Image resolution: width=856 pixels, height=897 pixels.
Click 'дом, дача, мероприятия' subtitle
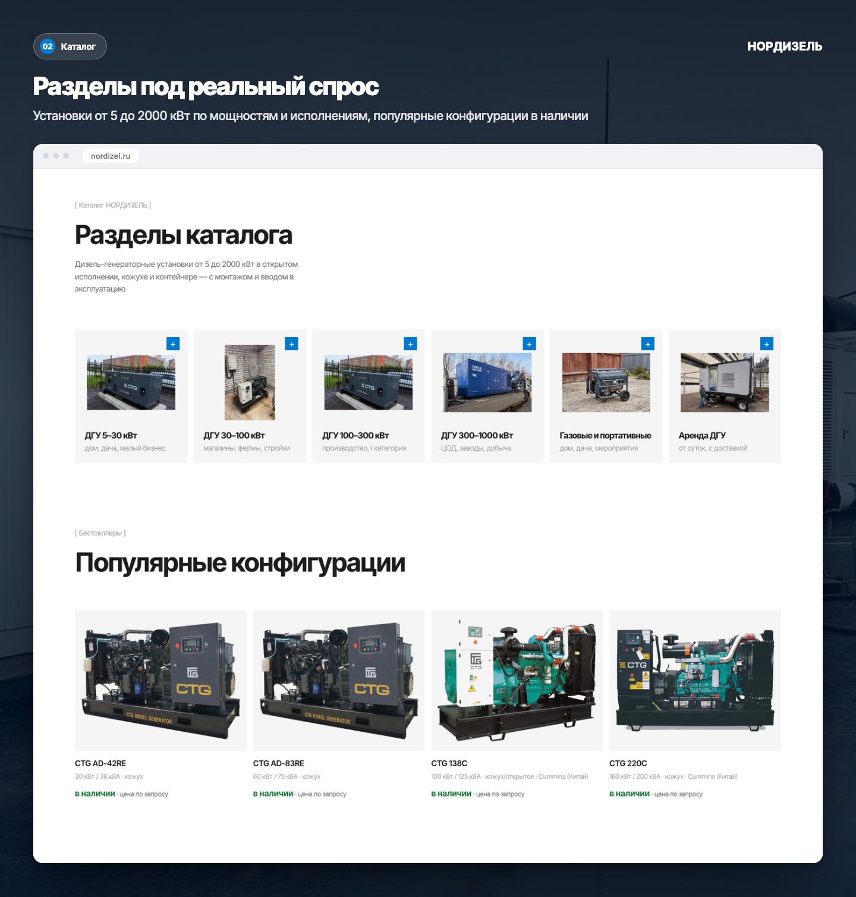coord(599,448)
